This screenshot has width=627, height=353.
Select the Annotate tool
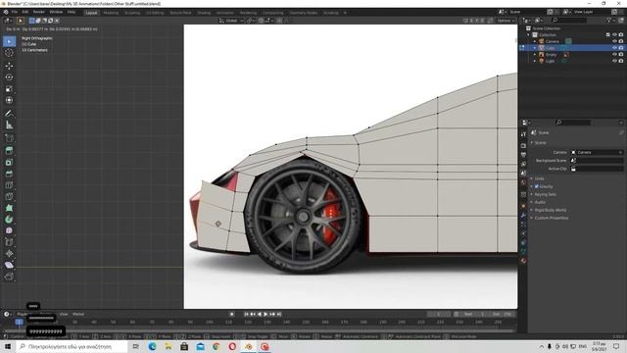point(9,114)
